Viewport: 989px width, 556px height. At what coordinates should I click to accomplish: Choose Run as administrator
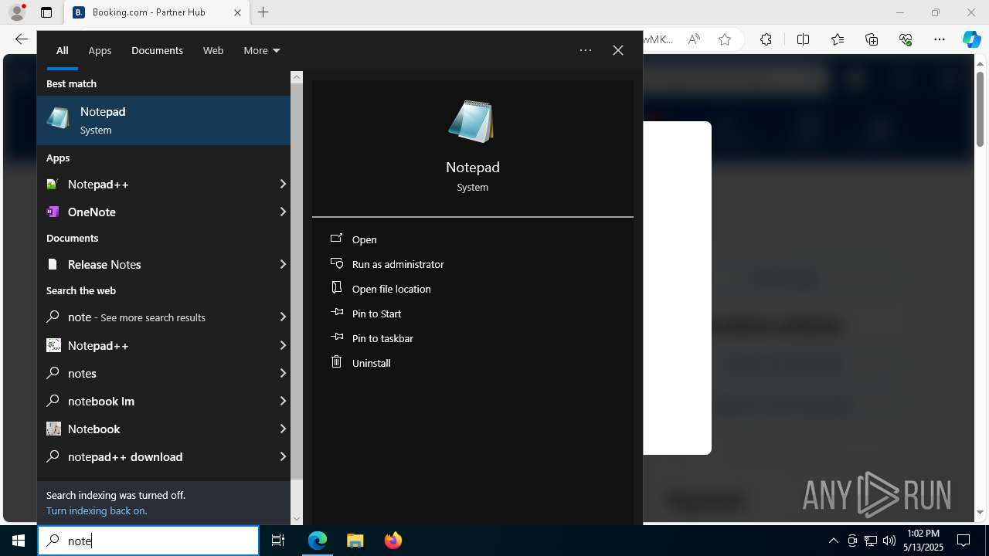398,264
